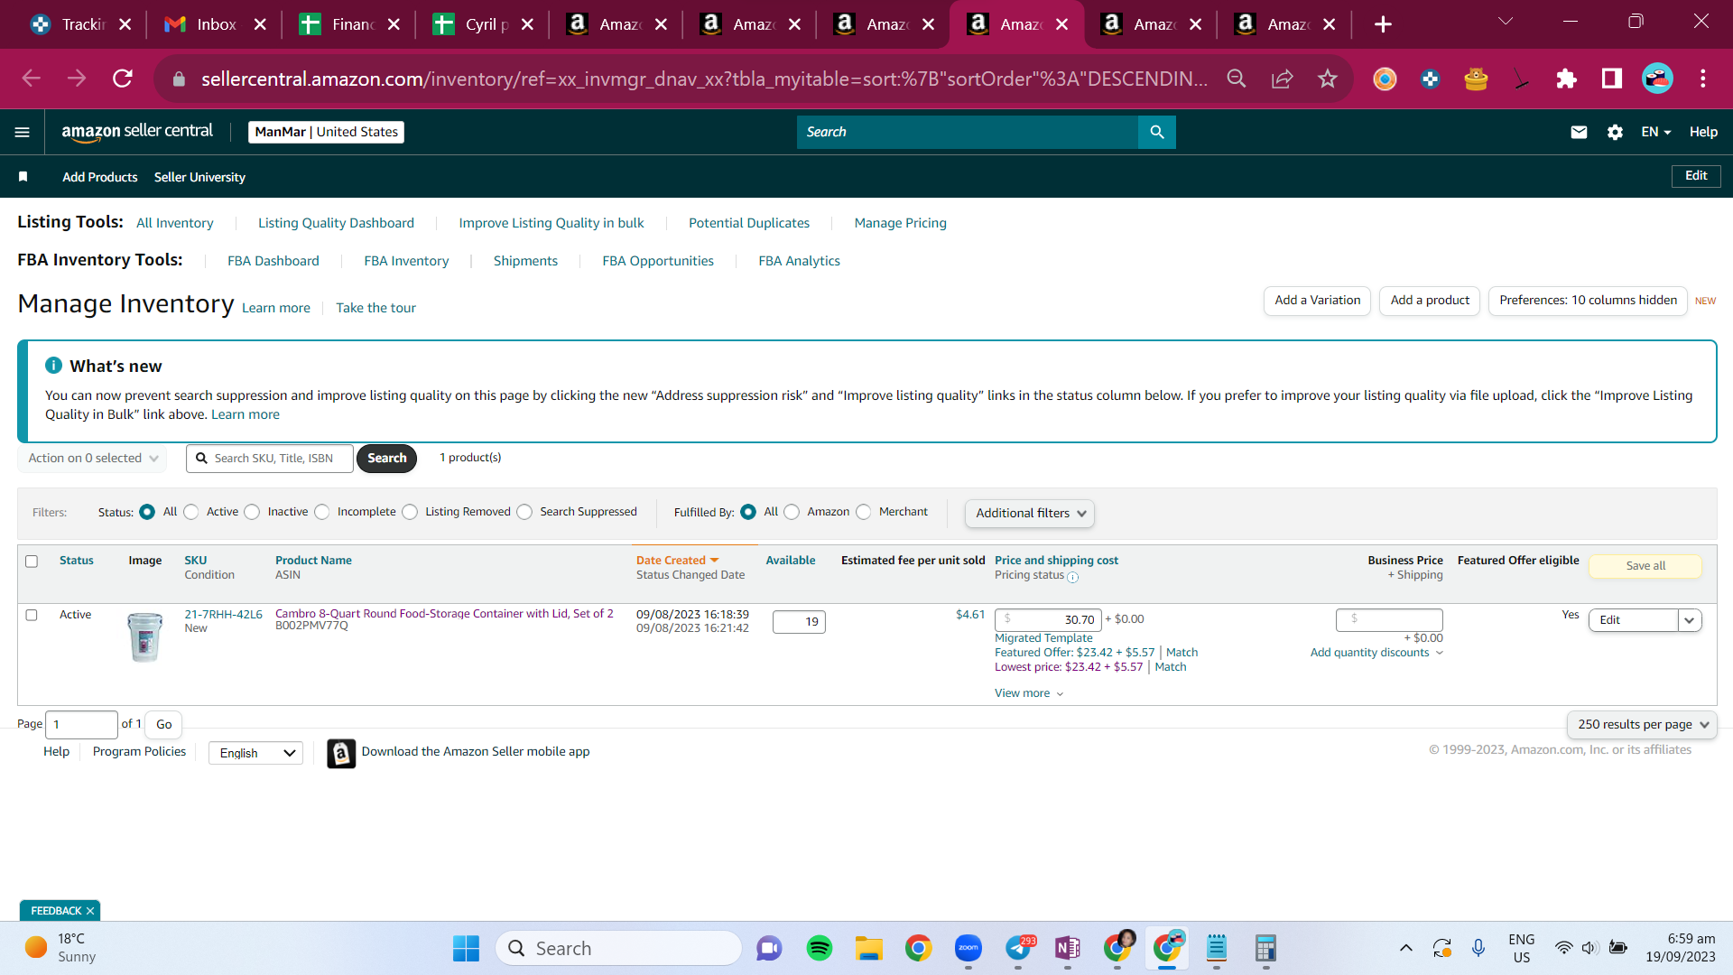Open the messages envelope icon
The image size is (1733, 975).
pos(1579,132)
